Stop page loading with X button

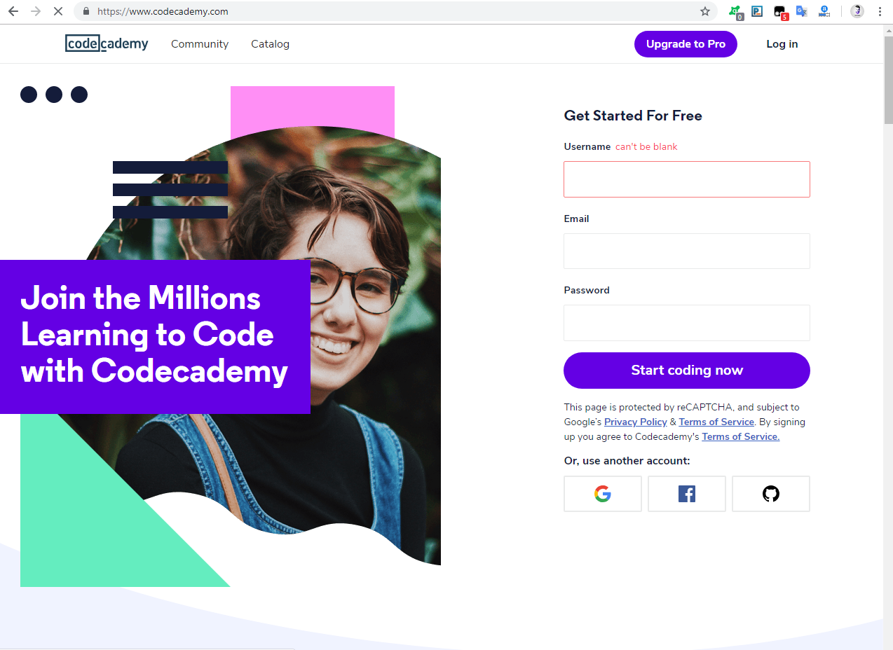tap(57, 11)
